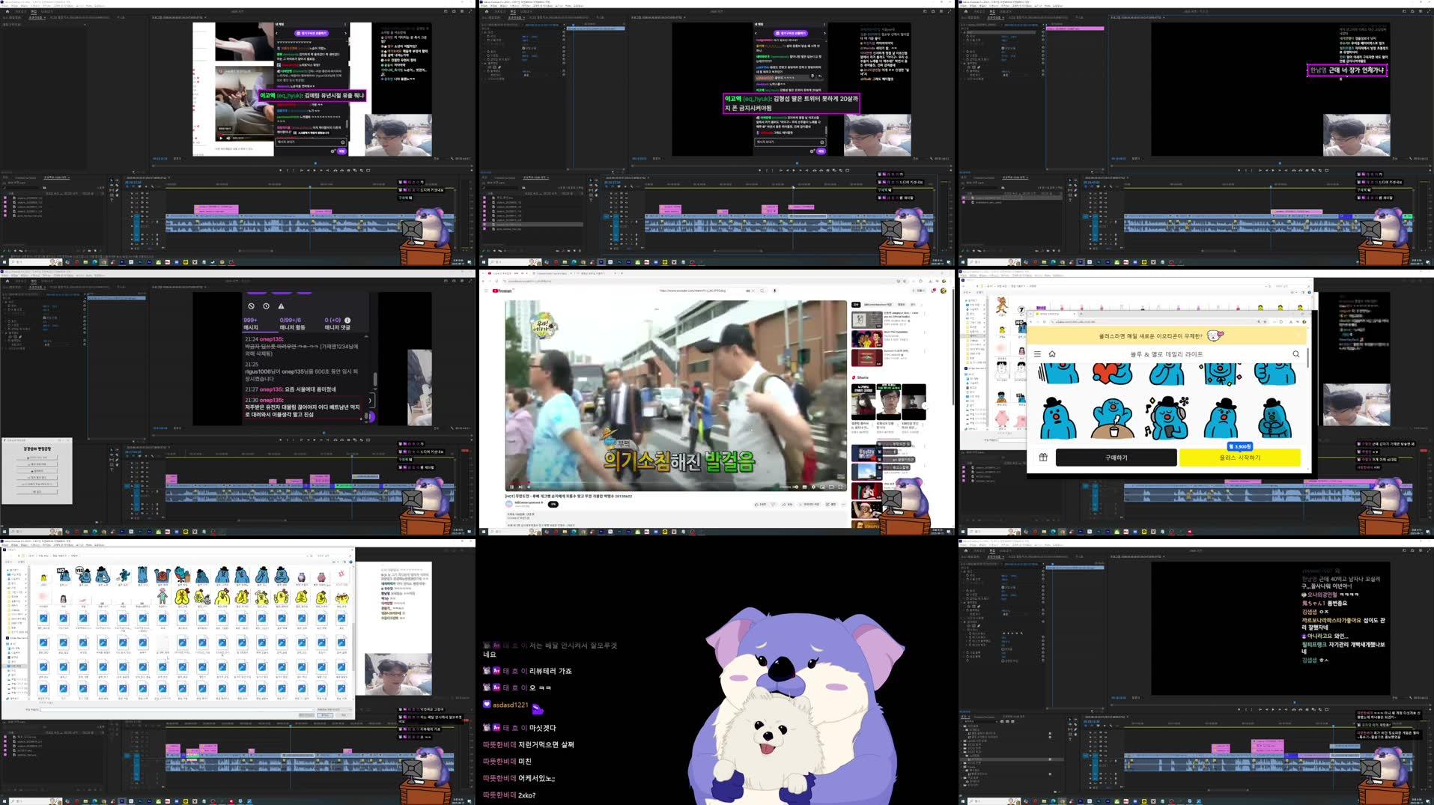Click the YouTube video title below the player

pyautogui.click(x=568, y=496)
